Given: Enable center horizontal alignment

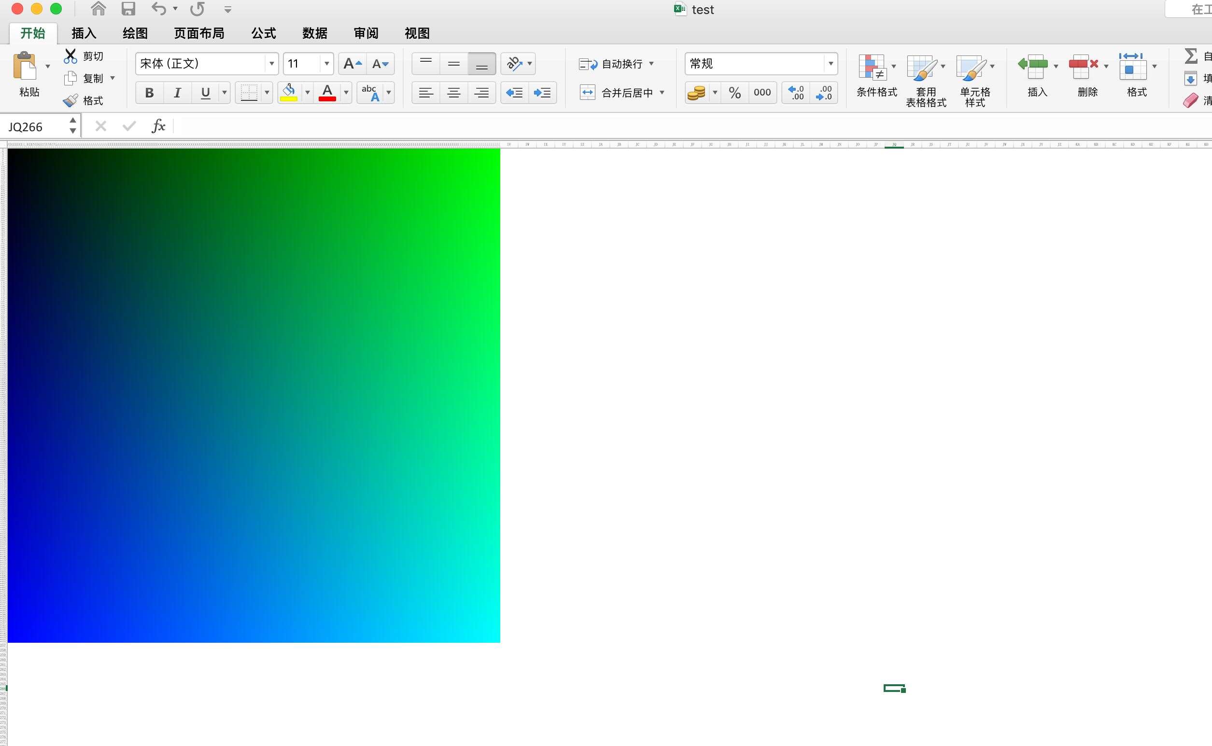Looking at the screenshot, I should coord(453,93).
